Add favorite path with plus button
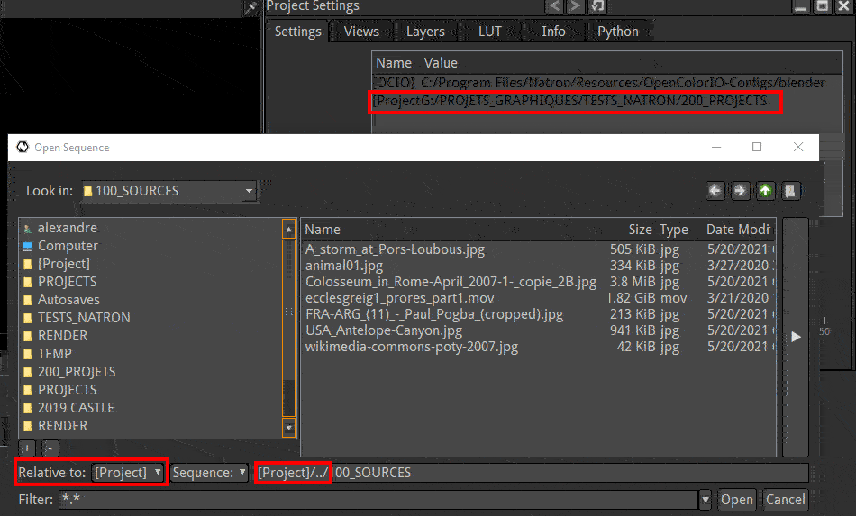 [27, 448]
